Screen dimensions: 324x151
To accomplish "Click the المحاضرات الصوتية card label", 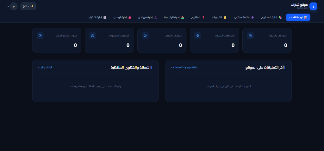I will click(225, 36).
